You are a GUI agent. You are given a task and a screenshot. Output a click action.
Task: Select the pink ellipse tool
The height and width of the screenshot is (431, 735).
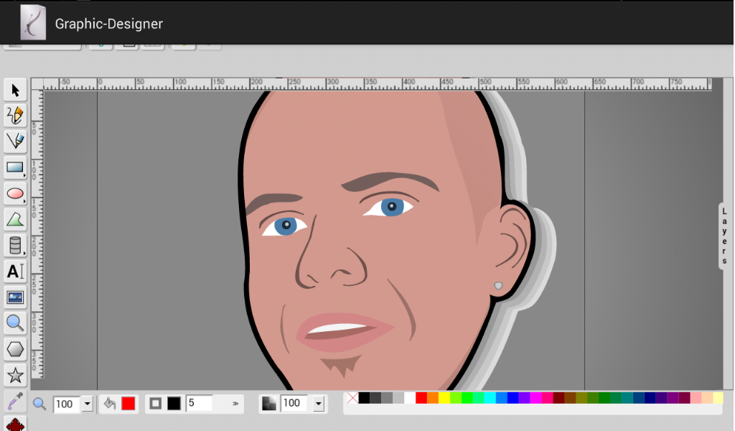[x=15, y=193]
